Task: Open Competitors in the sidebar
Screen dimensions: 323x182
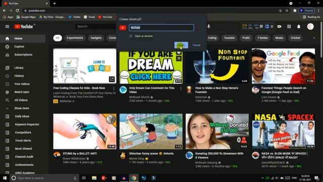Action: 23,132
